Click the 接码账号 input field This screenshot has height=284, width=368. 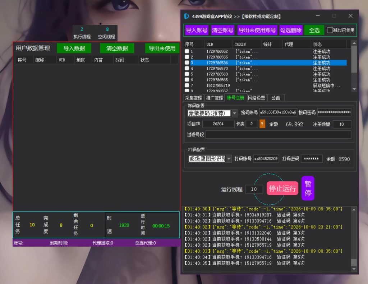278,112
